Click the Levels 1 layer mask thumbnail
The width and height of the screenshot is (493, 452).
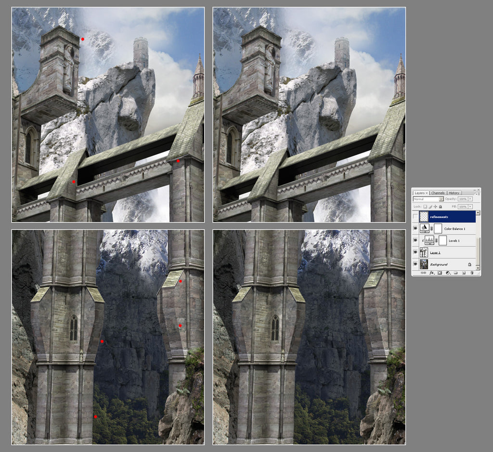tap(442, 240)
